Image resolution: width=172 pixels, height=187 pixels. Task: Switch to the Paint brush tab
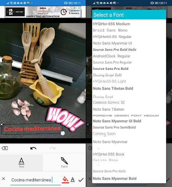(x=64, y=163)
